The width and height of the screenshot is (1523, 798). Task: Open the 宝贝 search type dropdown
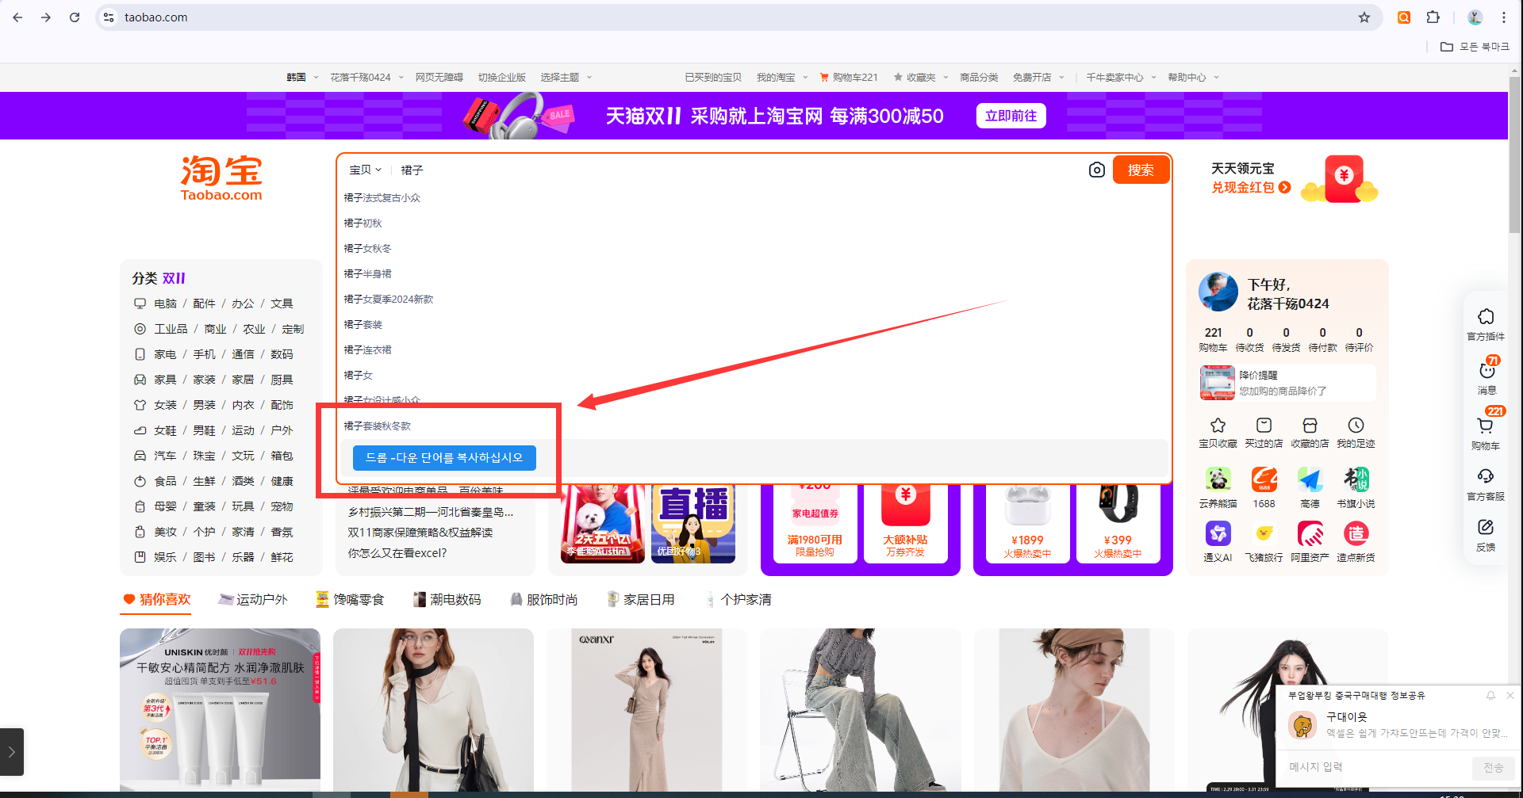(366, 170)
